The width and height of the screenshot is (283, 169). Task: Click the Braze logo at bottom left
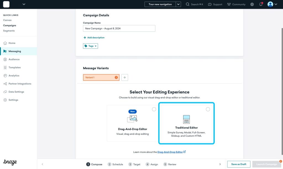[10, 162]
